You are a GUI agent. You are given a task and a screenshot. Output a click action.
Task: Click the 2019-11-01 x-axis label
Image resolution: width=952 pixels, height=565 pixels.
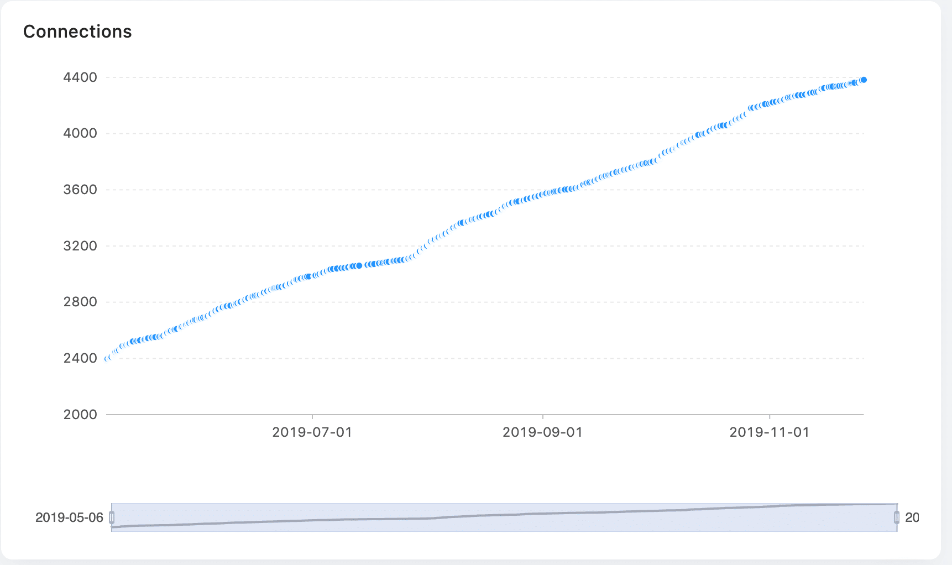(x=770, y=432)
